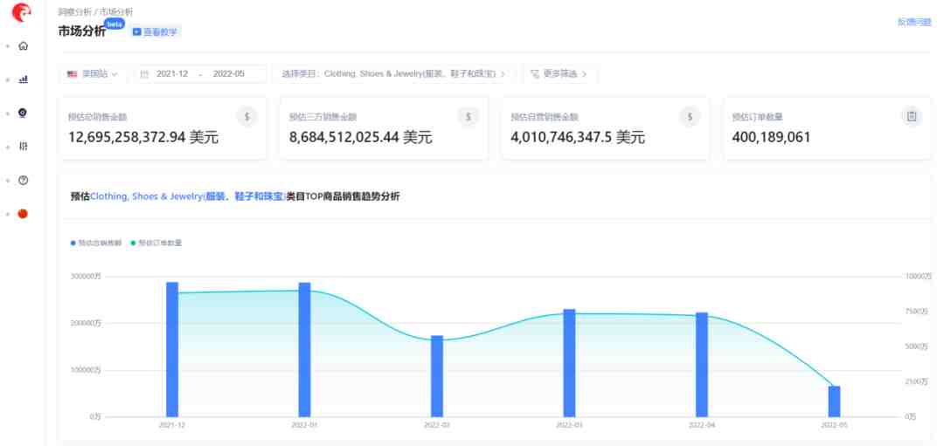The width and height of the screenshot is (944, 446).
Task: Click the 2022-01 blue bar in chart
Action: (x=305, y=349)
